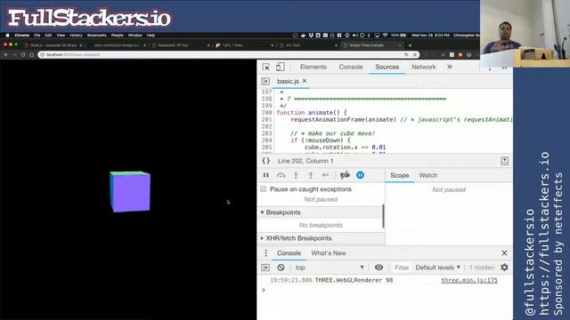Click the THREE.WebGLRenderer 98 log message
This screenshot has width=570, height=320.
point(354,281)
